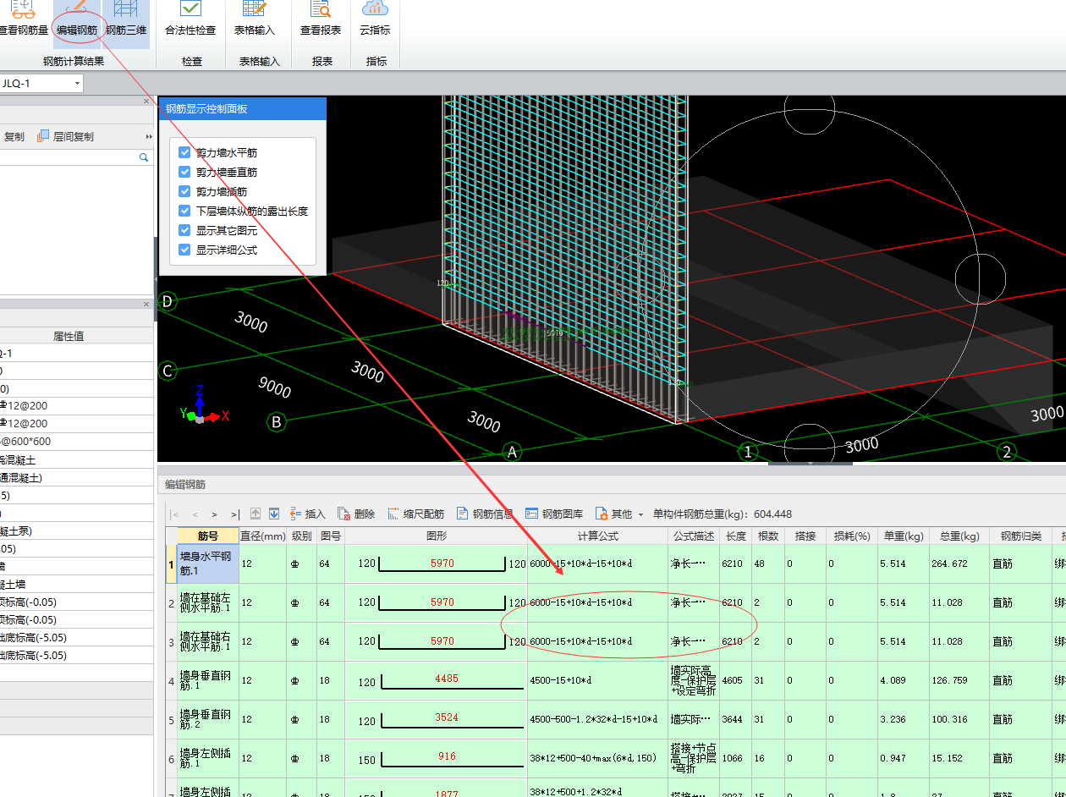This screenshot has height=797, width=1066.
Task: Open 查看报表 report viewer
Action: [x=321, y=20]
